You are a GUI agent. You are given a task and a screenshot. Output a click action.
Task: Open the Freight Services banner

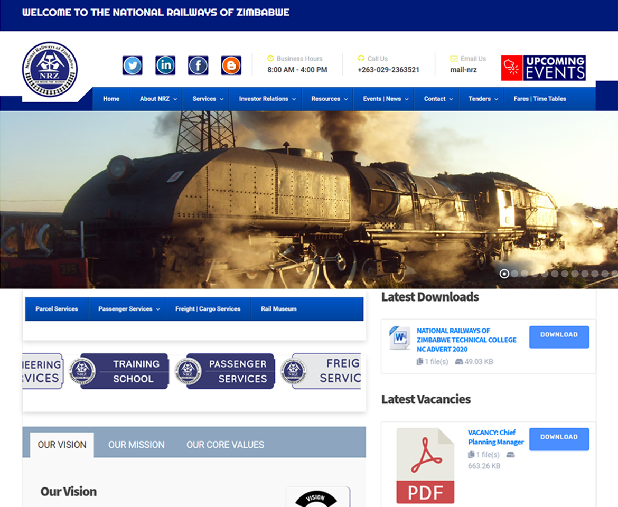coord(321,371)
